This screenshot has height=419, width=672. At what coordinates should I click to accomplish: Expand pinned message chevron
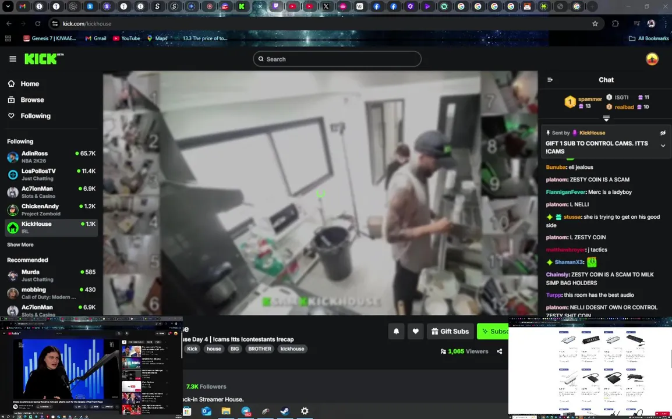click(x=663, y=145)
